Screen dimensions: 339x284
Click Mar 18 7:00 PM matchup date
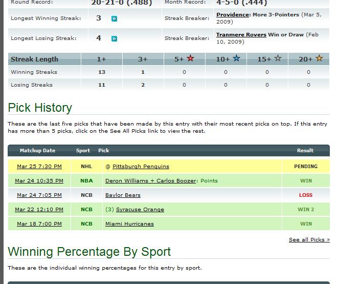[39, 224]
